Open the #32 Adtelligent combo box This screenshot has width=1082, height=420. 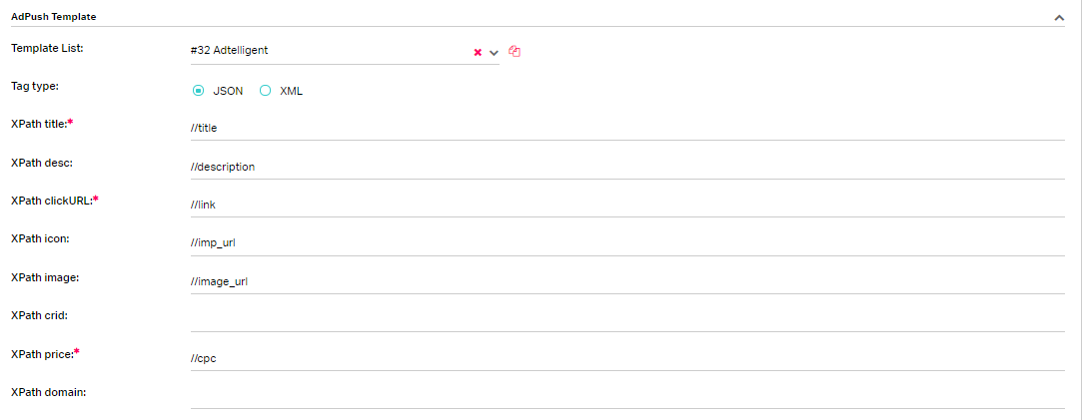pos(345,51)
